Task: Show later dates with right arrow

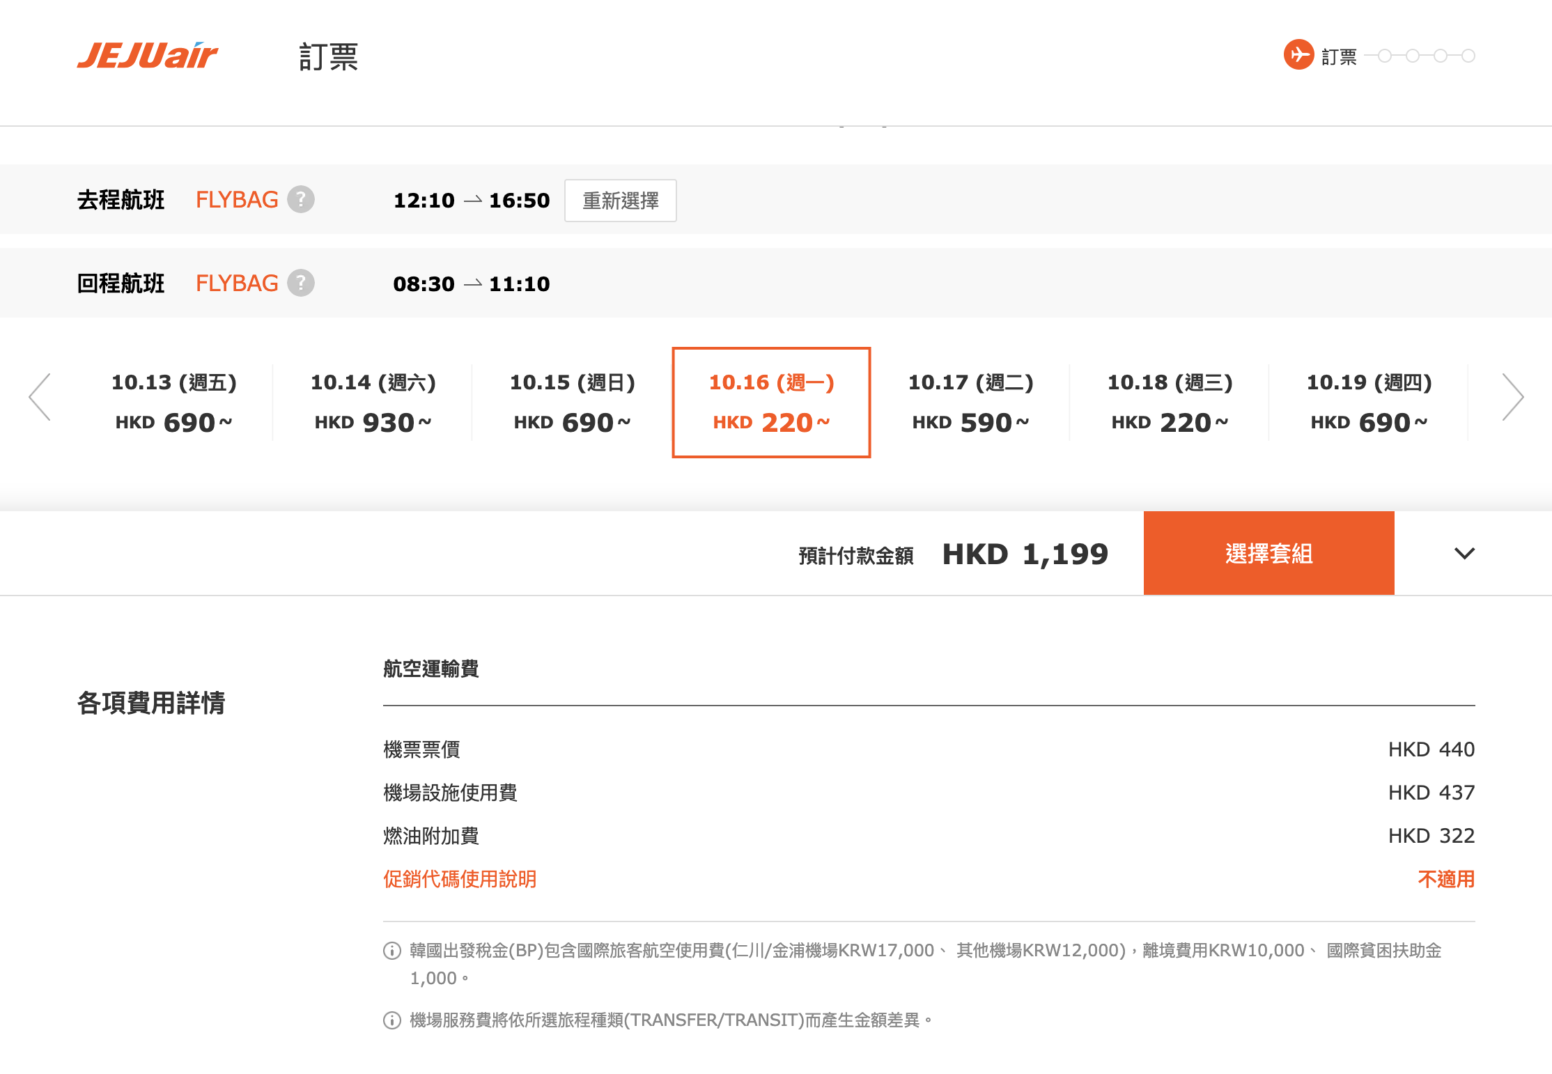Action: click(1512, 397)
